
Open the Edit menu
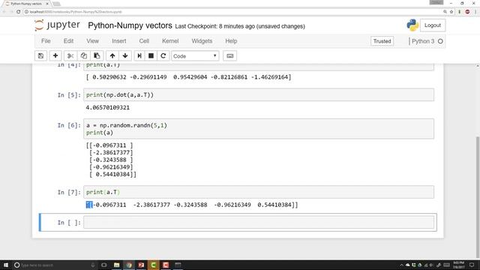68,41
